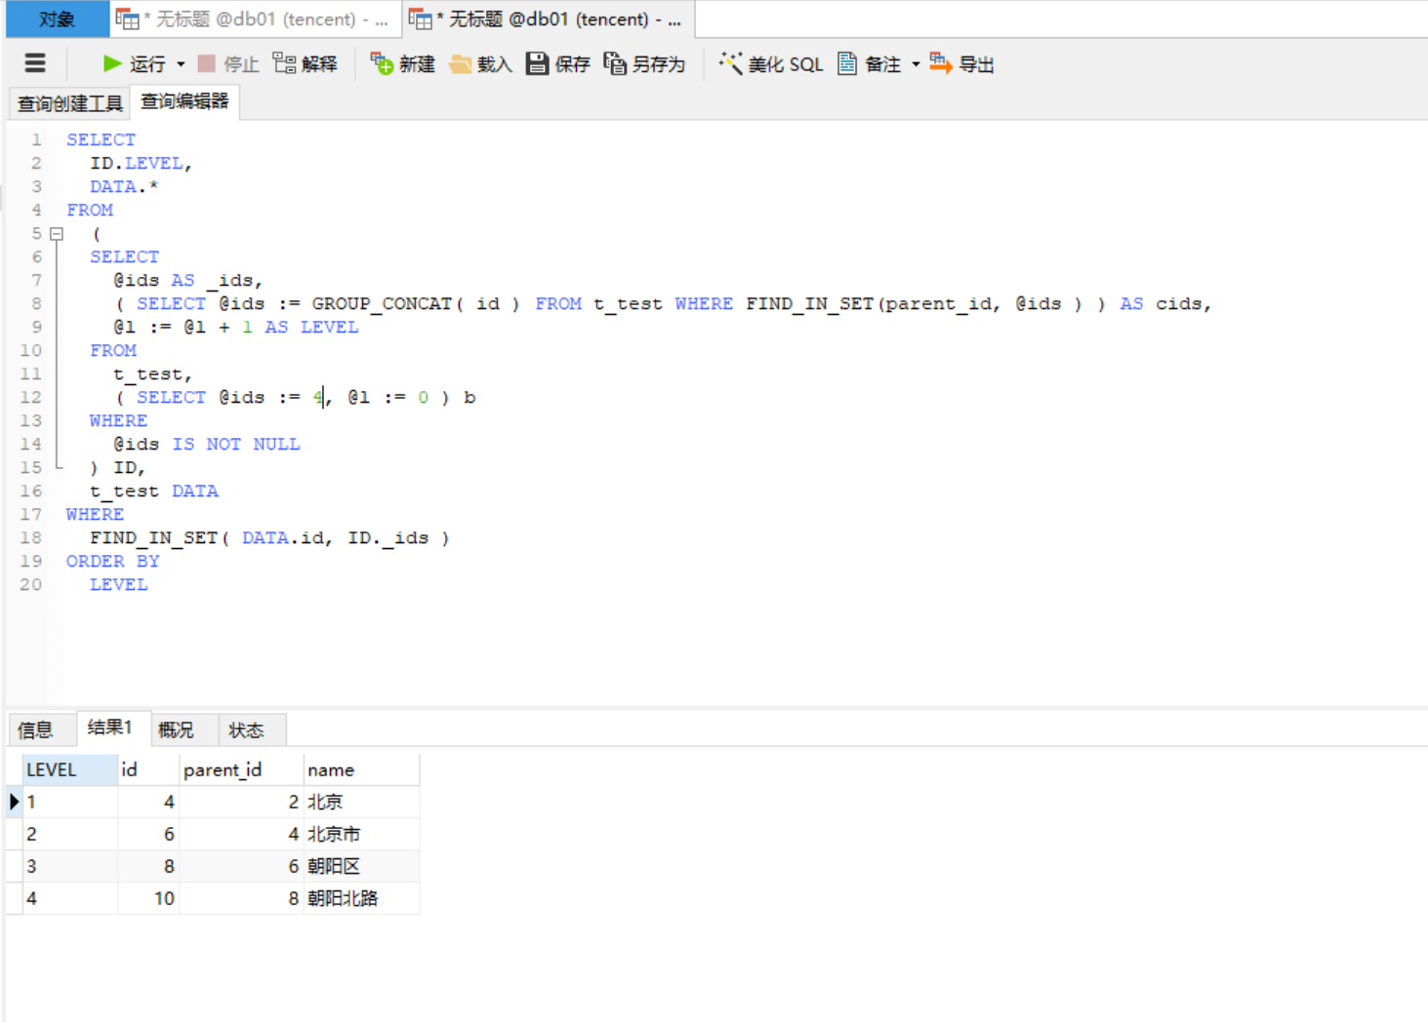Switch to 查询编辑器 tab

click(184, 101)
